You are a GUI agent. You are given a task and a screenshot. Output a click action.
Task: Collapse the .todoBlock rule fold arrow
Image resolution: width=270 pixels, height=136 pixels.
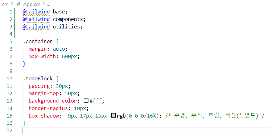[x=19, y=79]
